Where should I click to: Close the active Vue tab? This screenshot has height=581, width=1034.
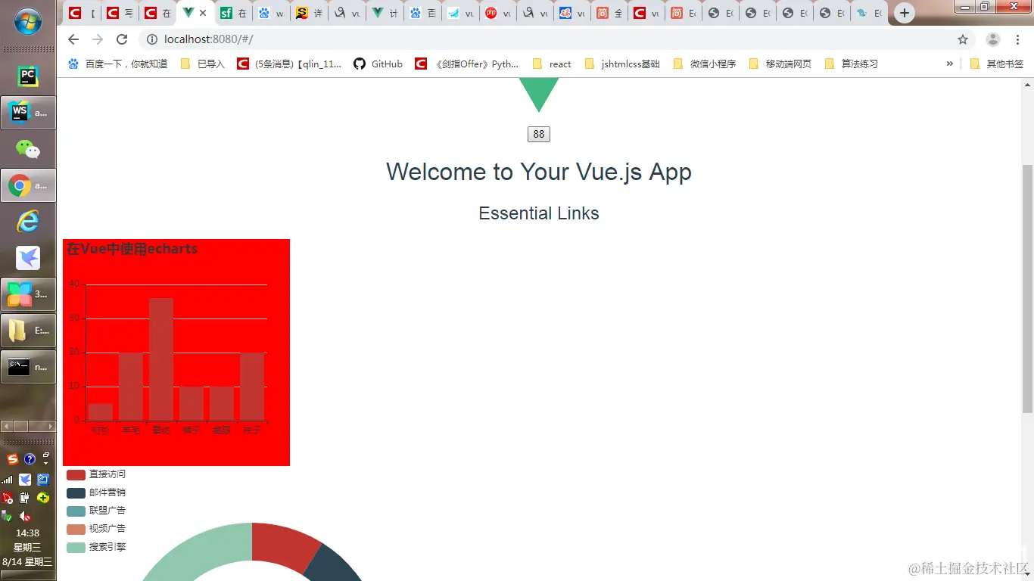click(x=203, y=13)
